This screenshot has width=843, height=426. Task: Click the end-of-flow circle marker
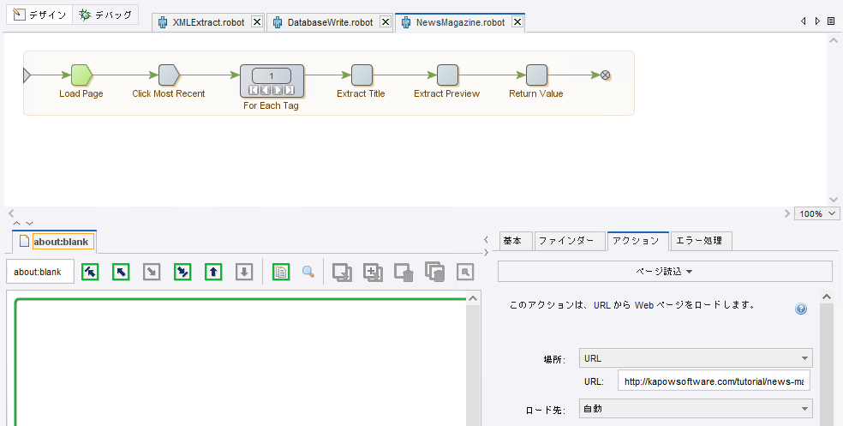(x=606, y=75)
